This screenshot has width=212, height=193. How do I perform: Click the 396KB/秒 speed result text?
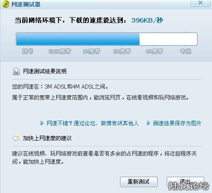coord(147,20)
